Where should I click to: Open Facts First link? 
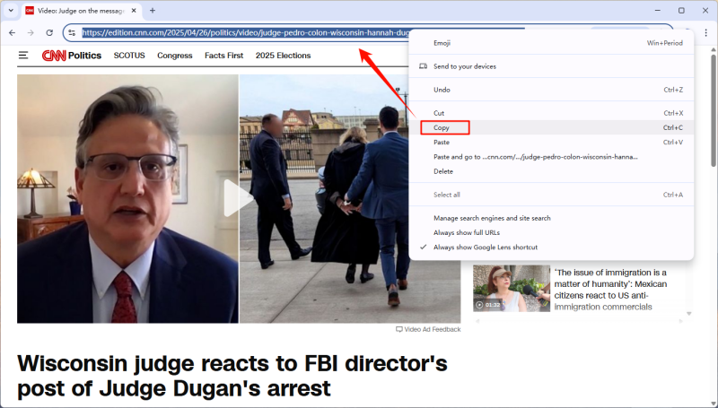pos(223,56)
